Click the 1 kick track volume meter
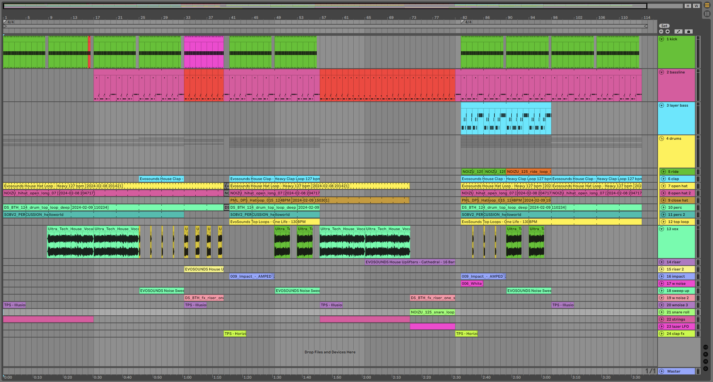This screenshot has height=382, width=713. (x=698, y=52)
